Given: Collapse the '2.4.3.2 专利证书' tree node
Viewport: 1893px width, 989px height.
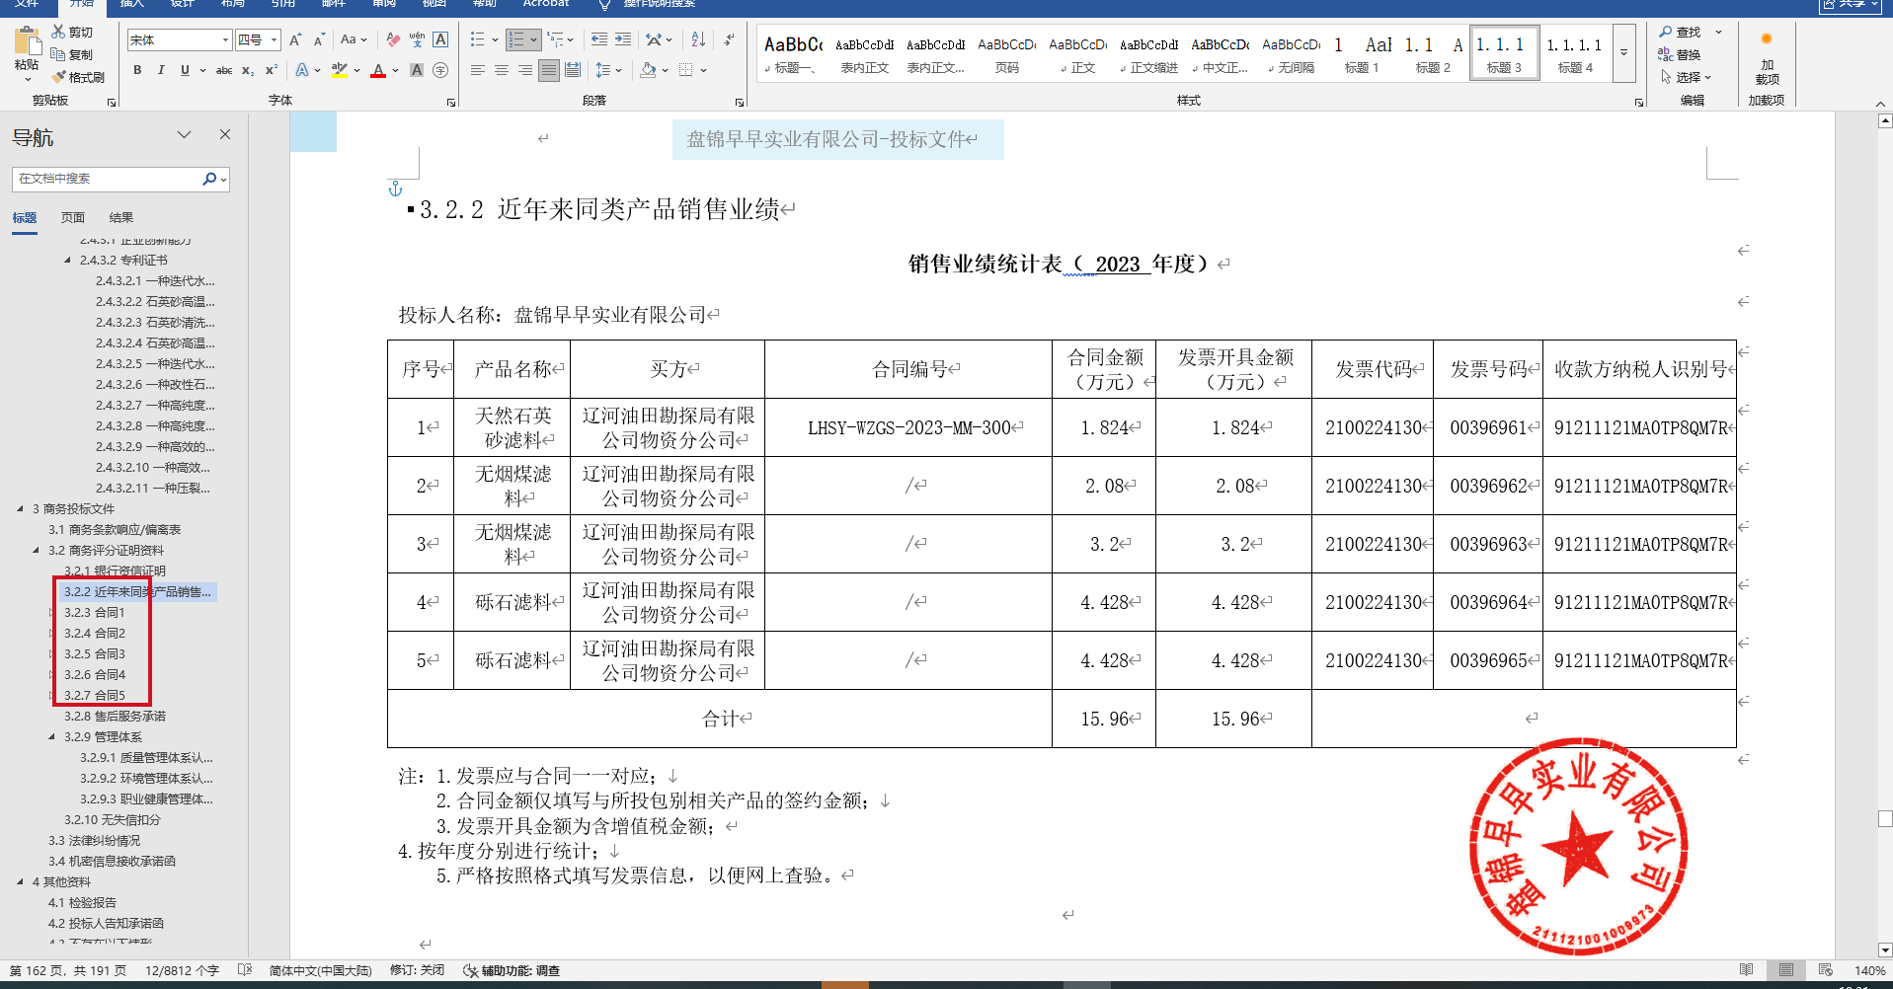Looking at the screenshot, I should coord(67,261).
